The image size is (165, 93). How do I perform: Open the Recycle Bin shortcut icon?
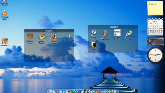coord(4,3)
